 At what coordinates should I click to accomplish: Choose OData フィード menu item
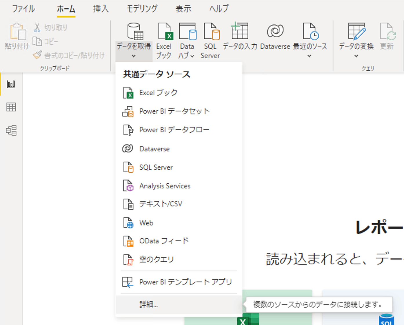click(x=179, y=241)
